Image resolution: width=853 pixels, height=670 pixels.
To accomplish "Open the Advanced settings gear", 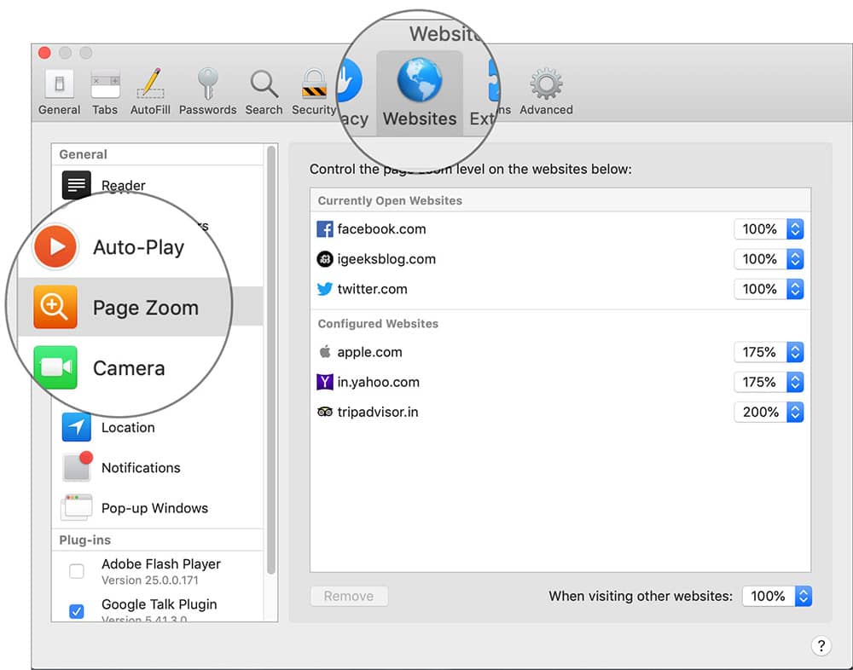I will 545,90.
